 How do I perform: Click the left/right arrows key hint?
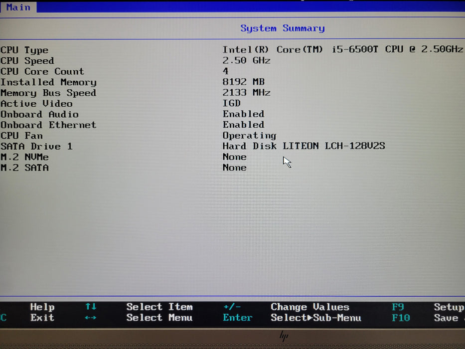point(90,318)
